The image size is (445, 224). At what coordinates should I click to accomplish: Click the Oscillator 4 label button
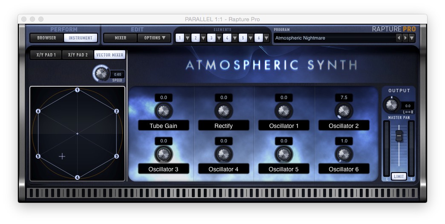click(224, 169)
